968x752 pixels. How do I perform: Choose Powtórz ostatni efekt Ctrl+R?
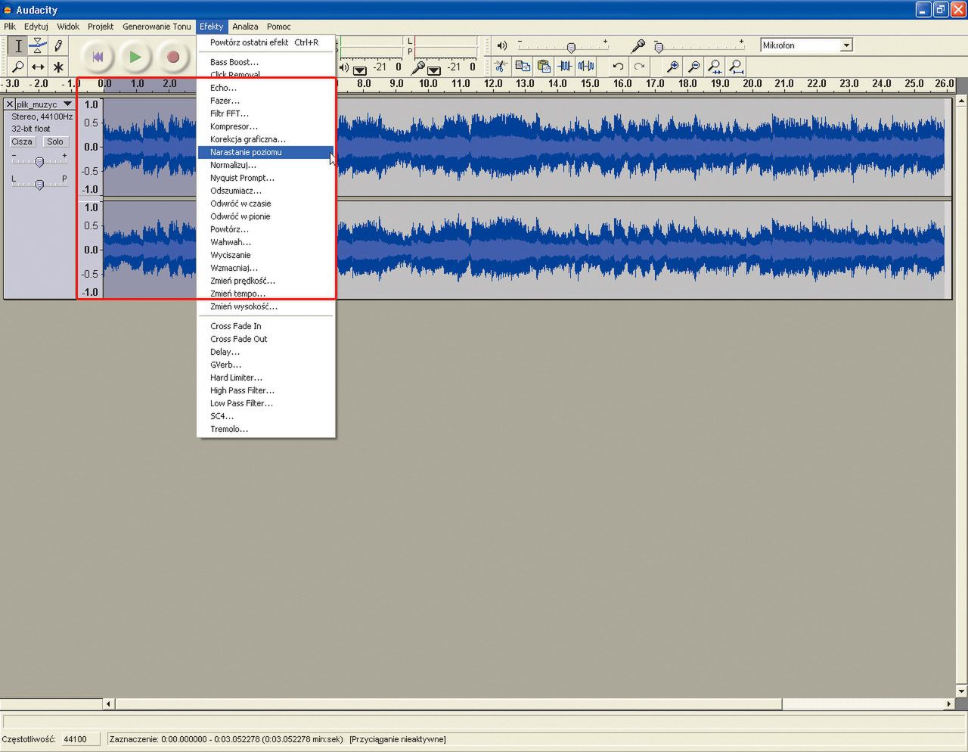(x=265, y=42)
